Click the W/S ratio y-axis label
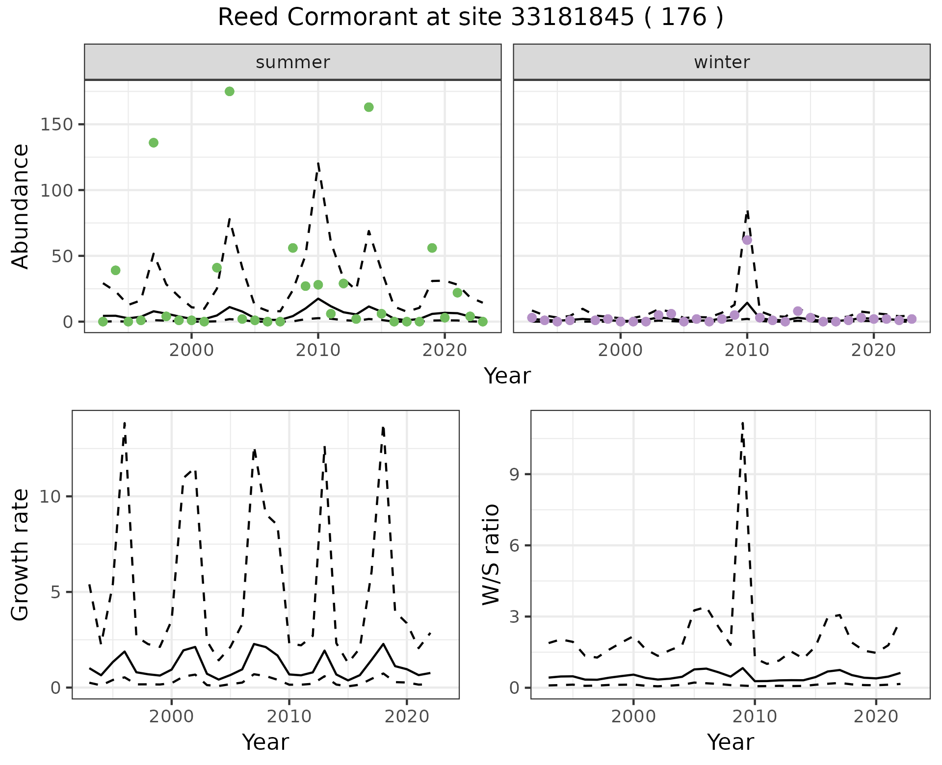Screen dimensions: 942x765 491,555
